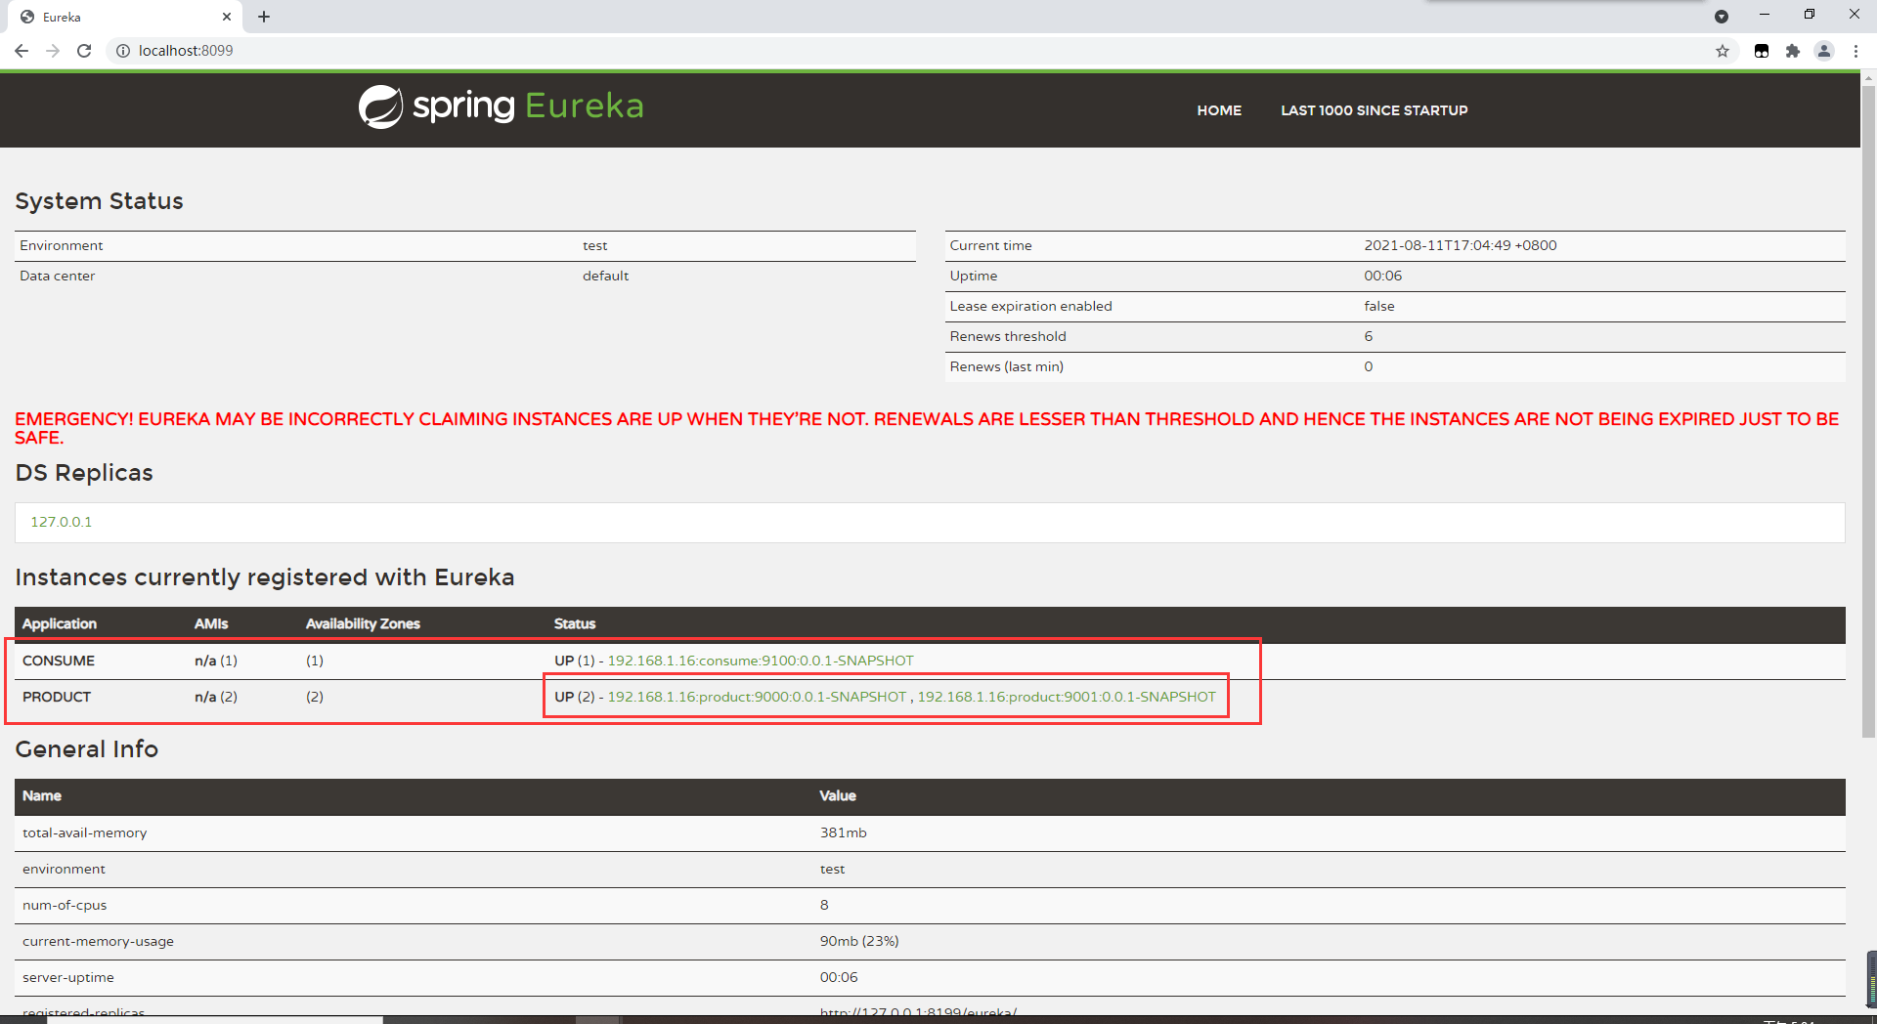
Task: Open the consume:9100 instance link
Action: [x=761, y=661]
